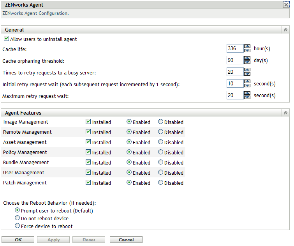The image size is (294, 246).
Task: Toggle Installed checkbox for Patch Management
Action: pyautogui.click(x=88, y=182)
